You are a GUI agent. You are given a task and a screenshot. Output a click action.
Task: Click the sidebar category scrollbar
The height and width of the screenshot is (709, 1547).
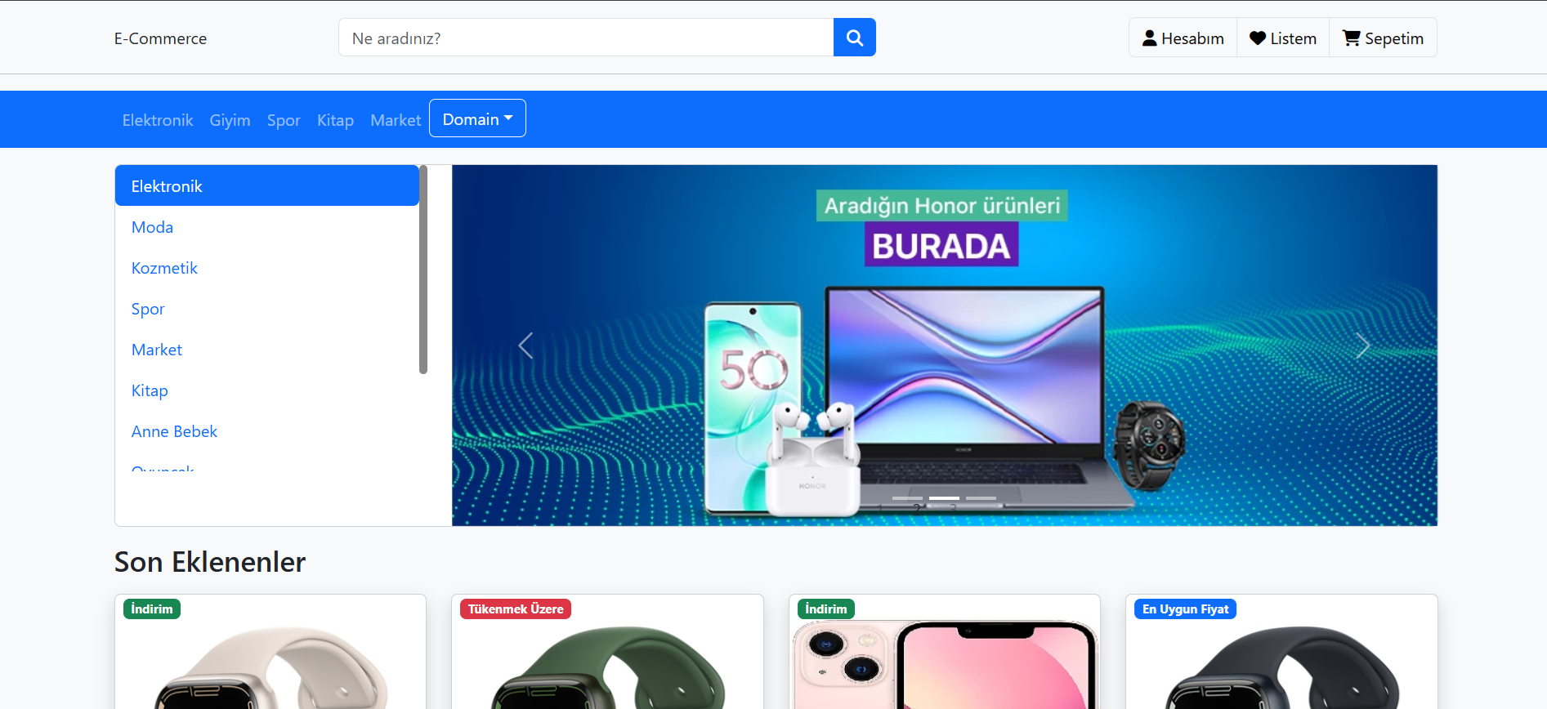pos(423,270)
